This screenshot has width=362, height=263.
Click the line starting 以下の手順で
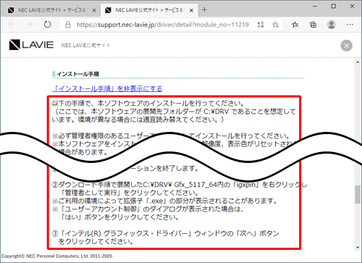(148, 104)
